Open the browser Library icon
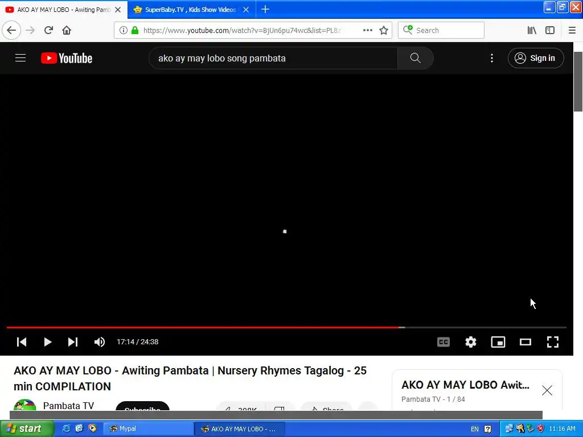This screenshot has width=583, height=437. [x=532, y=30]
